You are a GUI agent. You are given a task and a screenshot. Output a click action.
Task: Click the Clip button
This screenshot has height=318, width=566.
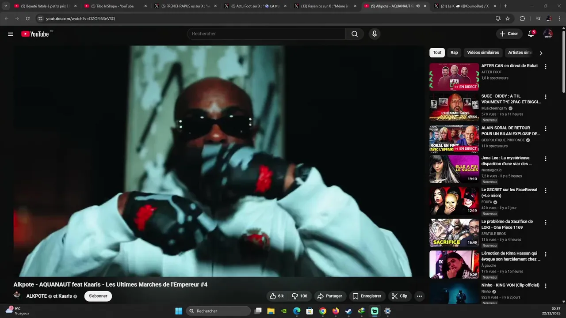400,296
